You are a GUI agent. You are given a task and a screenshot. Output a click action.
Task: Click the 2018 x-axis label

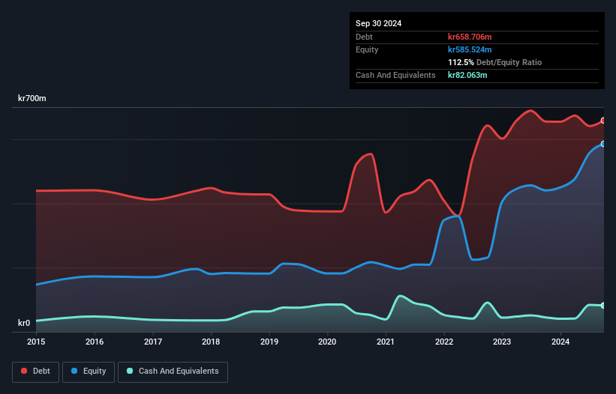211,342
